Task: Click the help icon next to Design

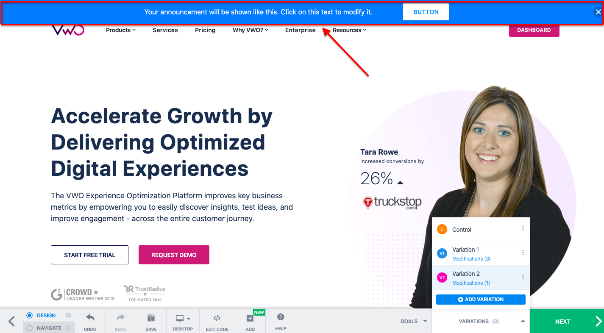Action: point(68,316)
